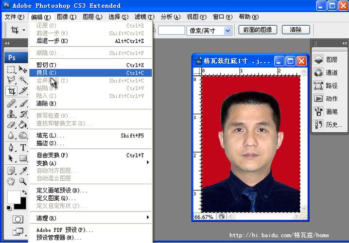349x243 pixels.
Task: Choose 预设管理器(M)... menu entry
Action: click(90, 238)
